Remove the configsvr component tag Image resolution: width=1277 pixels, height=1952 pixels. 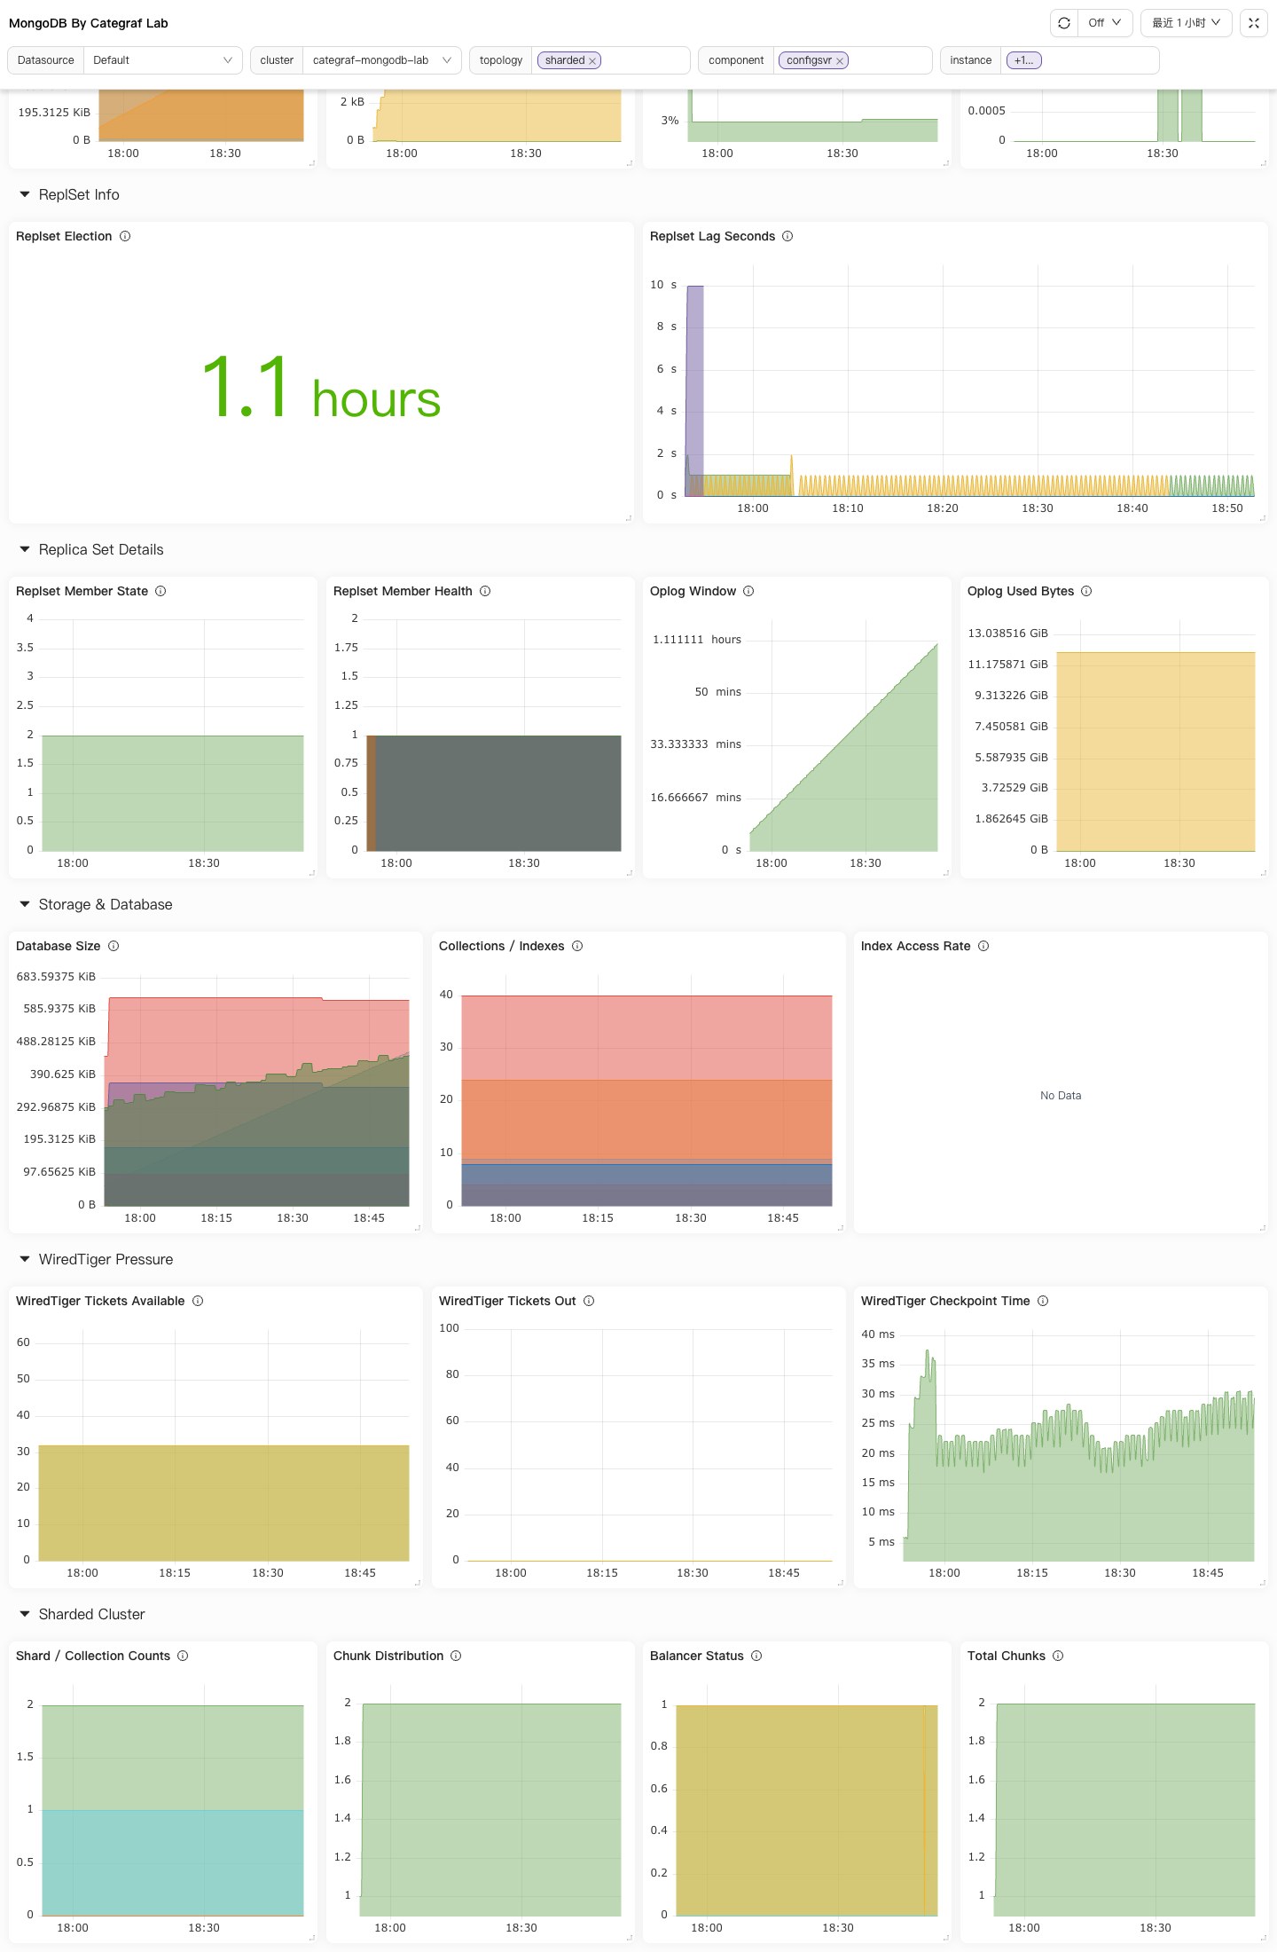click(839, 61)
